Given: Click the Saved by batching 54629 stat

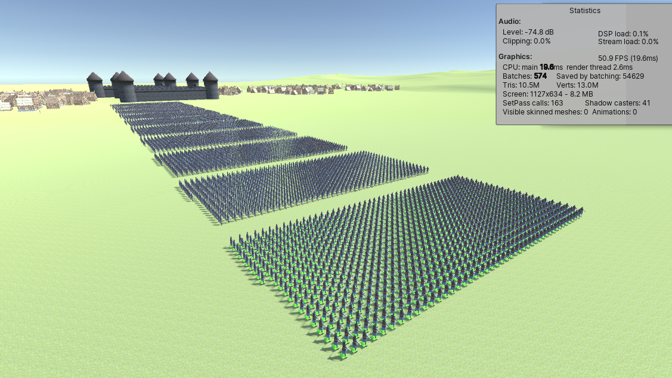Looking at the screenshot, I should tap(600, 76).
